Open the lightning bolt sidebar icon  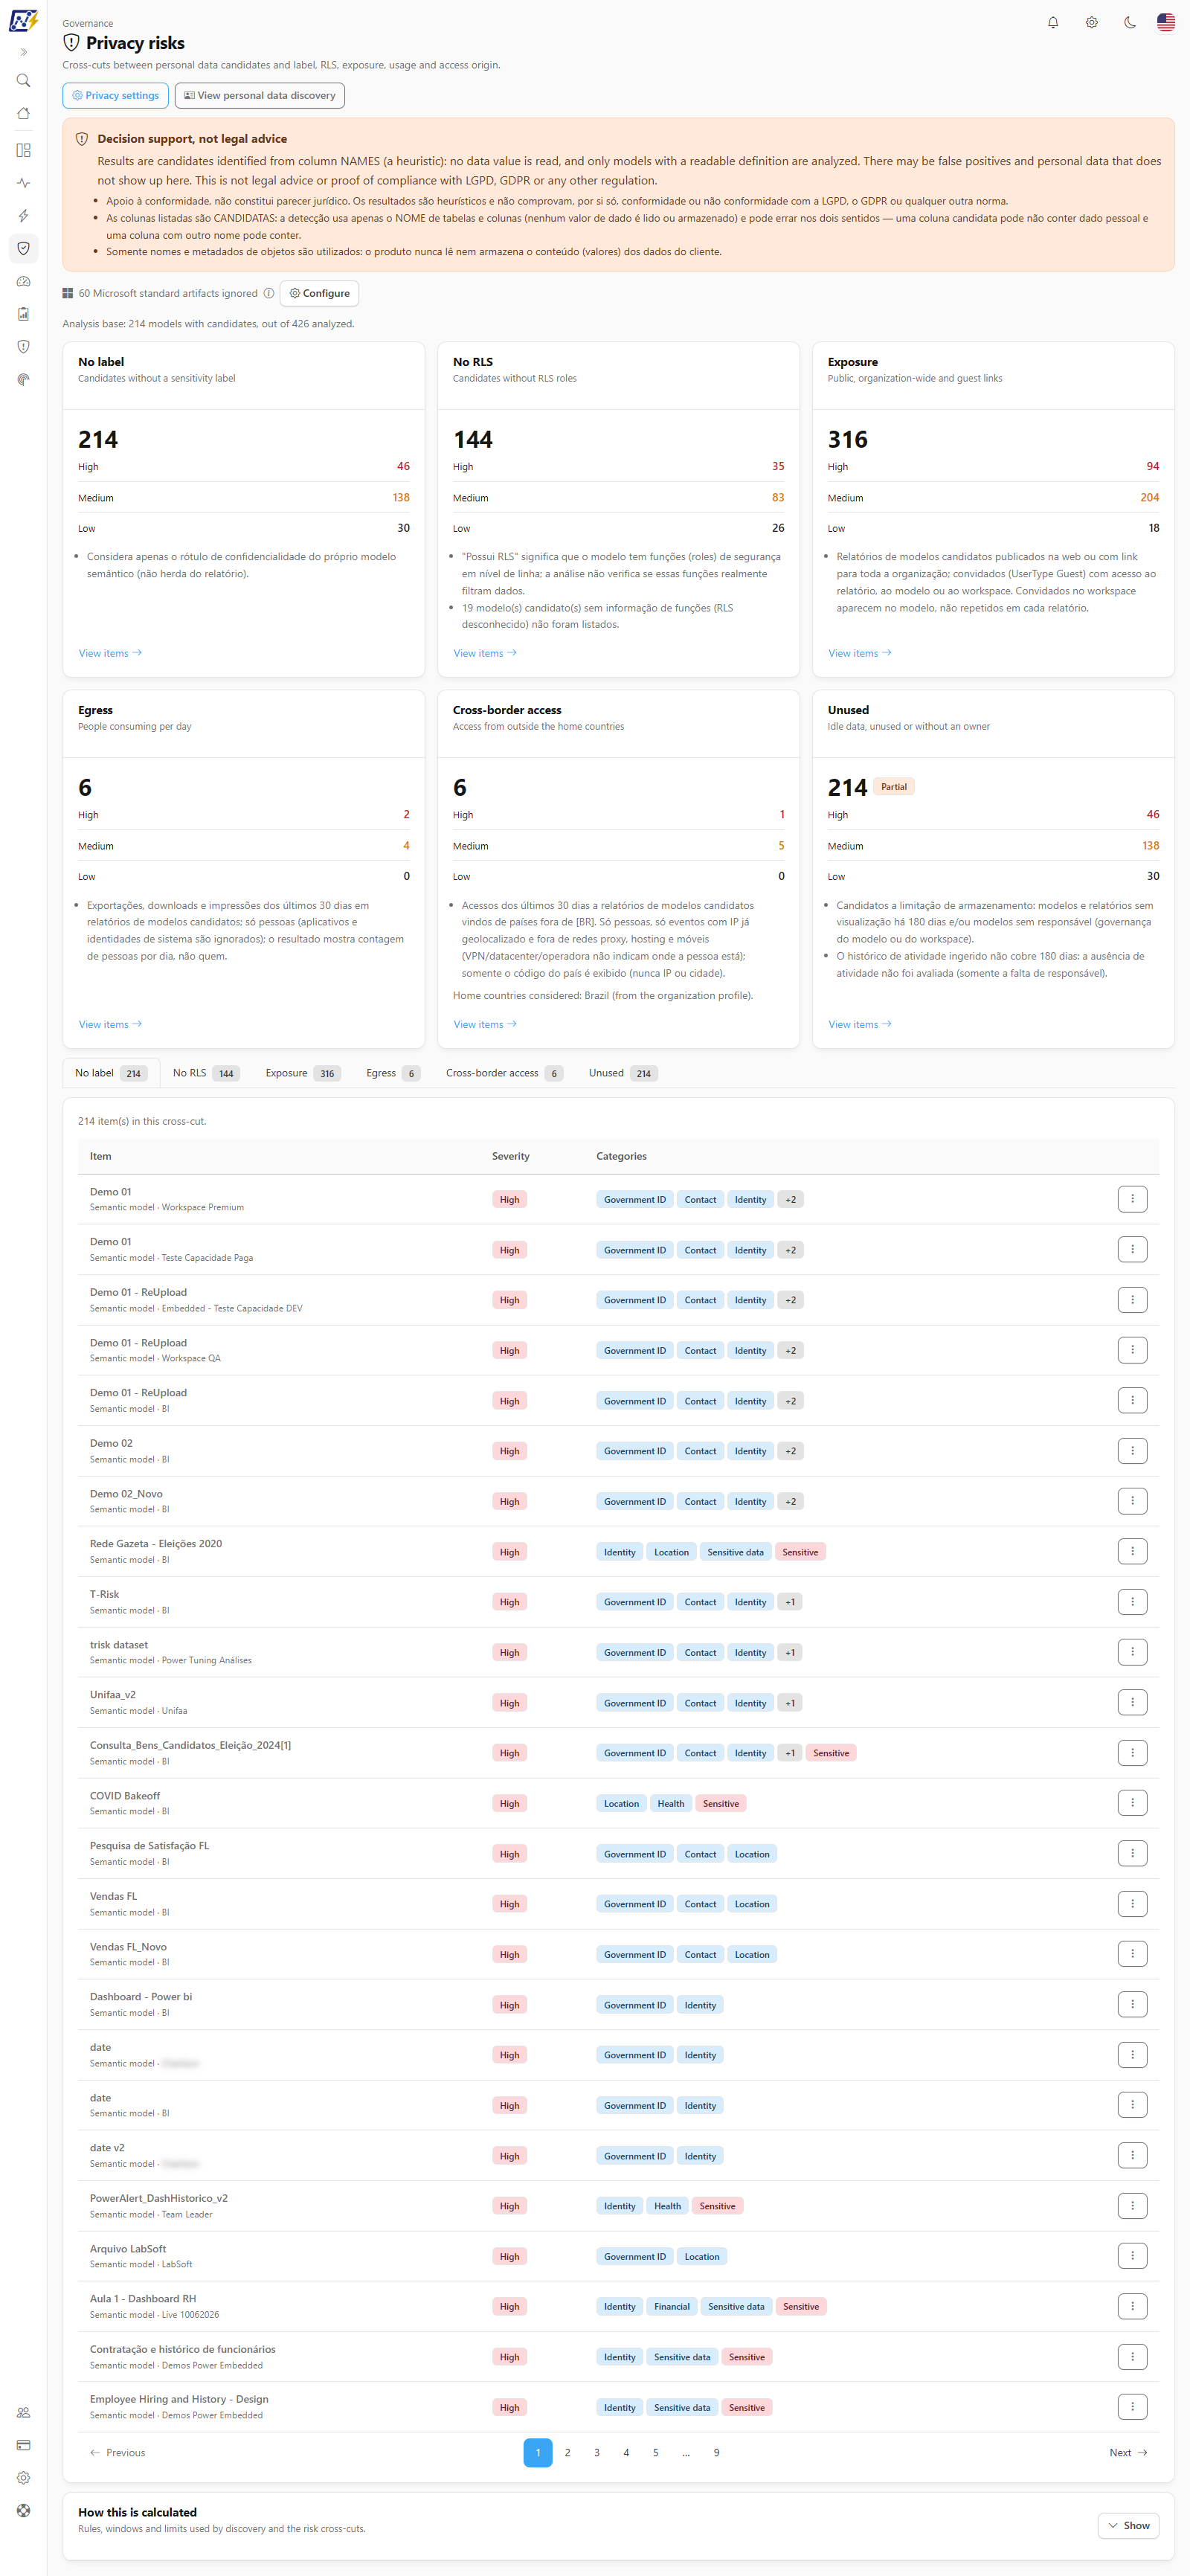(x=23, y=216)
